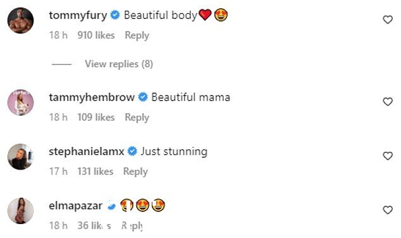View the 131 likes on stephanielamx's comment

(x=96, y=172)
